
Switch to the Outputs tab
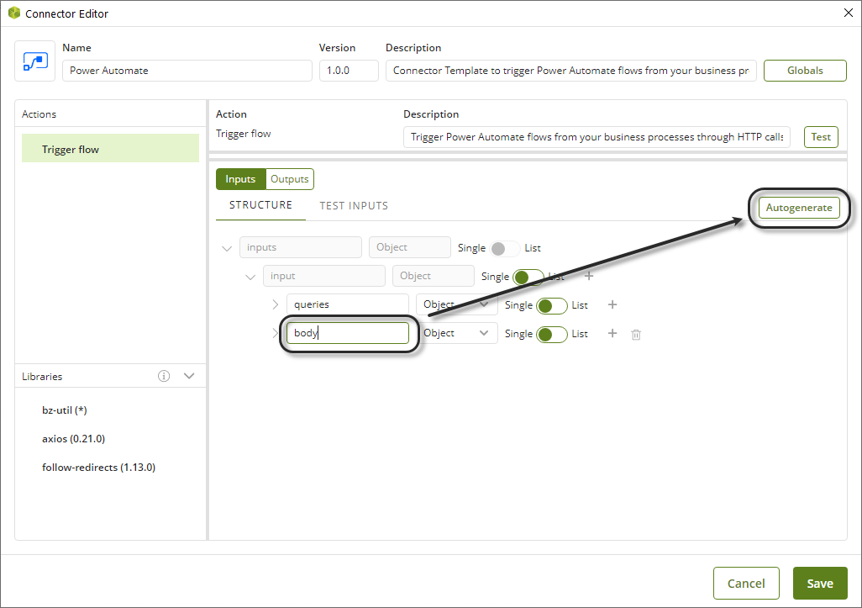point(290,179)
